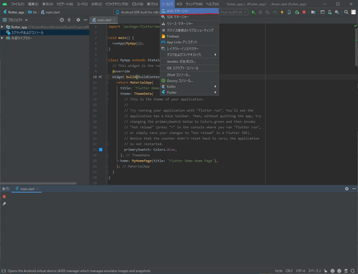Screen dimensions: 358x274
Task: Click the locate-file target icon in Project panel
Action: point(62,20)
